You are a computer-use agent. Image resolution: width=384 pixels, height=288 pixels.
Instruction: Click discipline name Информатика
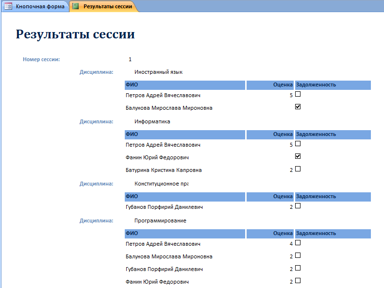[x=152, y=121]
